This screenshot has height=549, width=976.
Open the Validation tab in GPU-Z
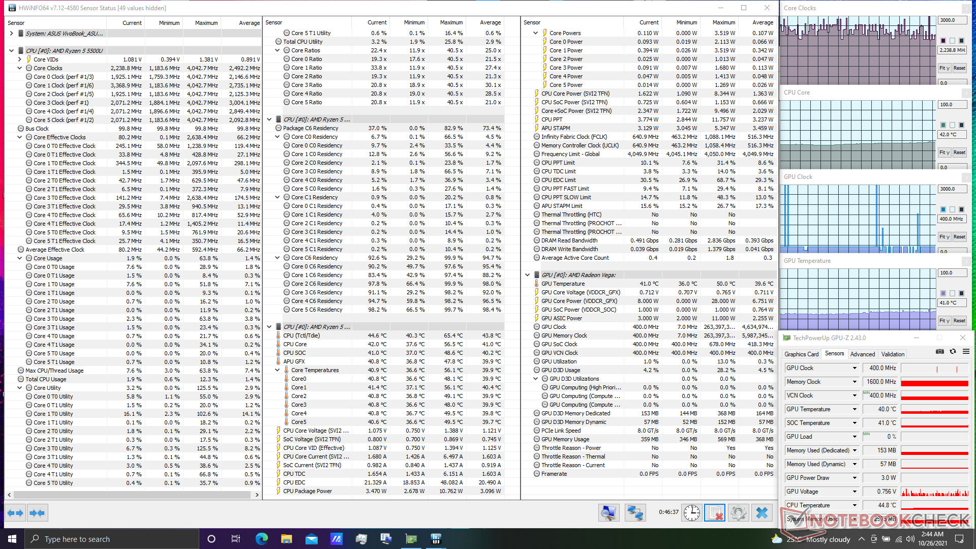pyautogui.click(x=893, y=354)
